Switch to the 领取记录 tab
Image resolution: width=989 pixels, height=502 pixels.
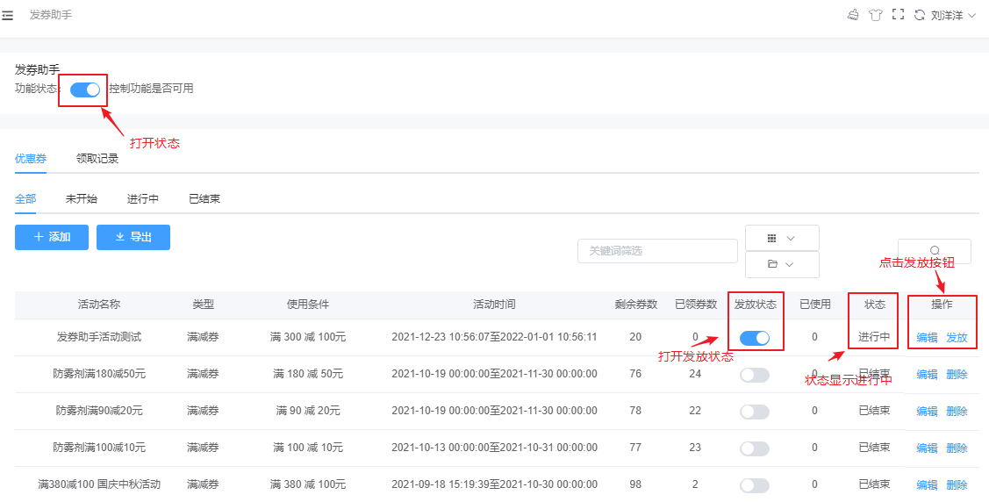(97, 159)
